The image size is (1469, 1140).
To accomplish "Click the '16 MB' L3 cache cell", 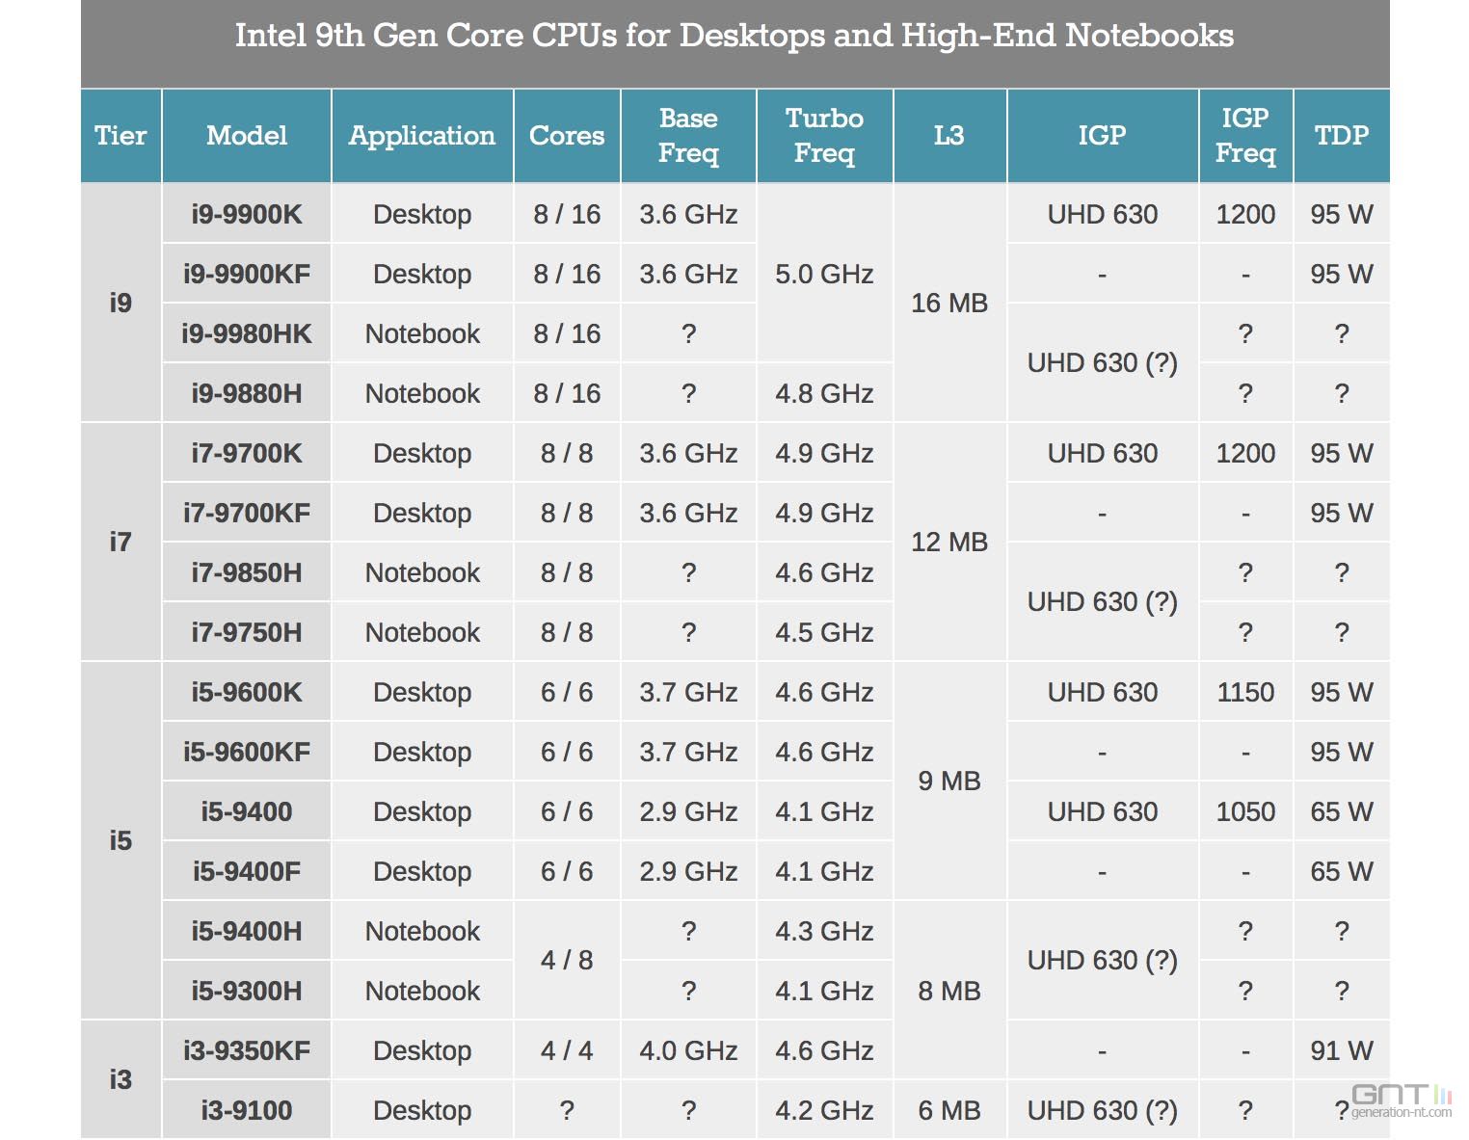I will pyautogui.click(x=949, y=303).
